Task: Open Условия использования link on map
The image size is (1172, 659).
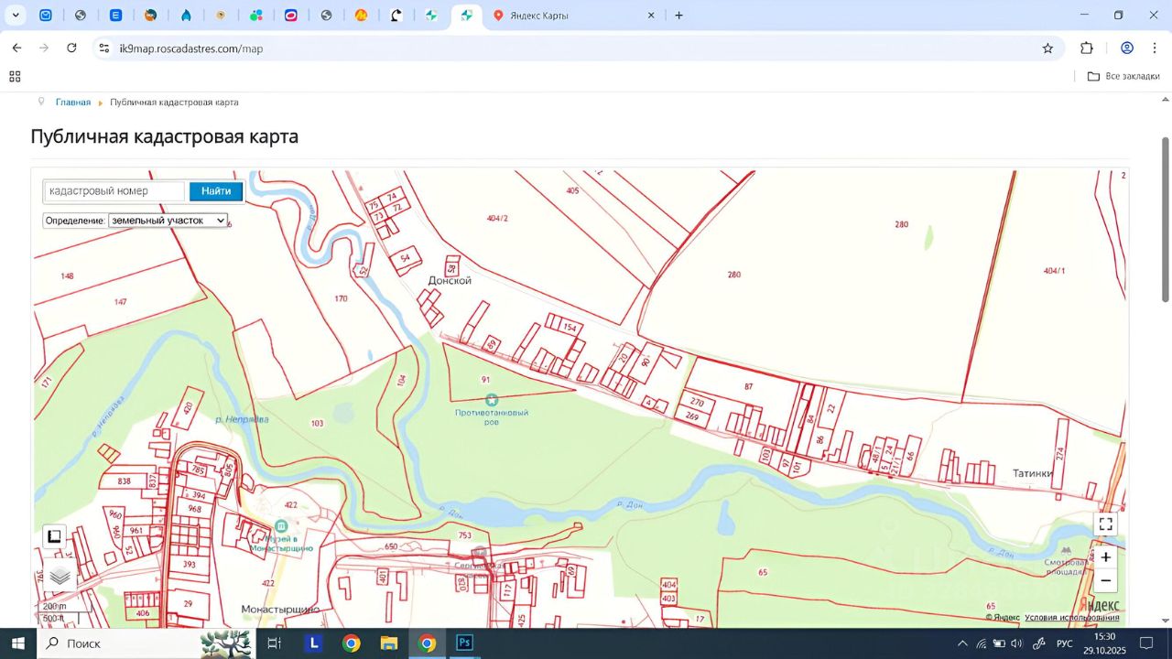Action: click(1071, 618)
